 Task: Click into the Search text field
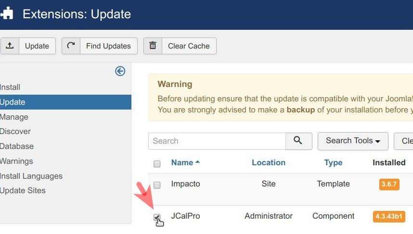217,141
